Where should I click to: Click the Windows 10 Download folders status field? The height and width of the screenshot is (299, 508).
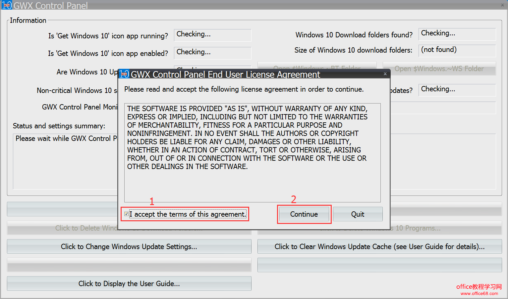[457, 34]
